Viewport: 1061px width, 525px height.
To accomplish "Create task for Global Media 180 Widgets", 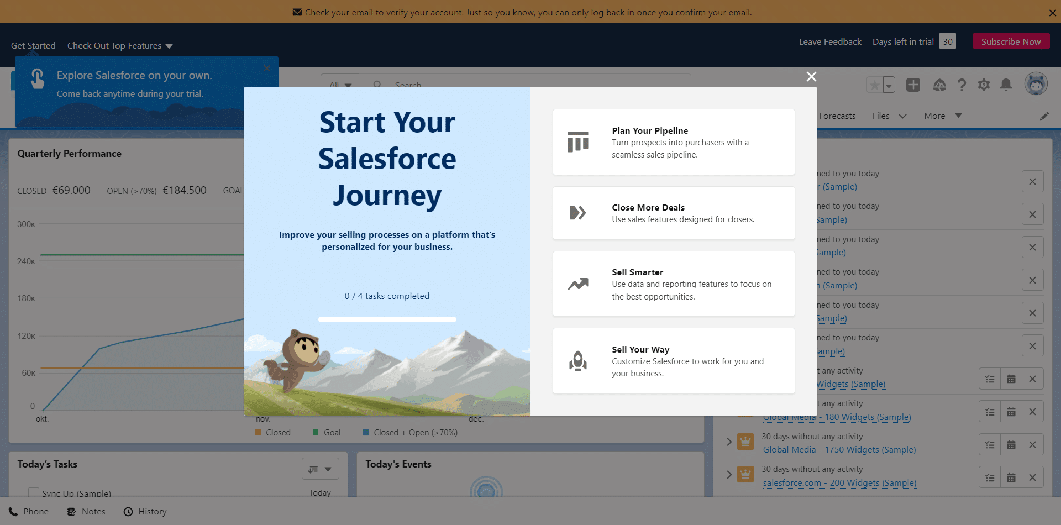I will tap(990, 412).
